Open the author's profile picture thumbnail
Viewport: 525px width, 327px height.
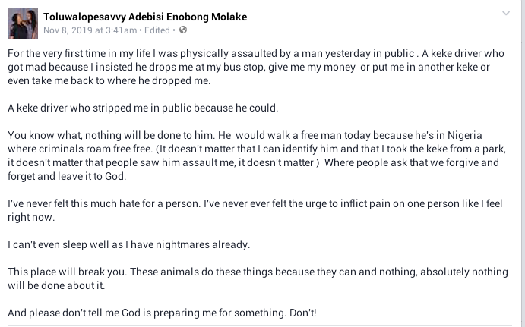coord(23,24)
